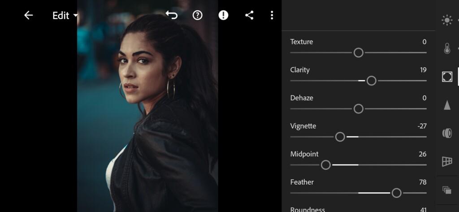Open the Optics lens panel
459x212 pixels.
pos(447,133)
